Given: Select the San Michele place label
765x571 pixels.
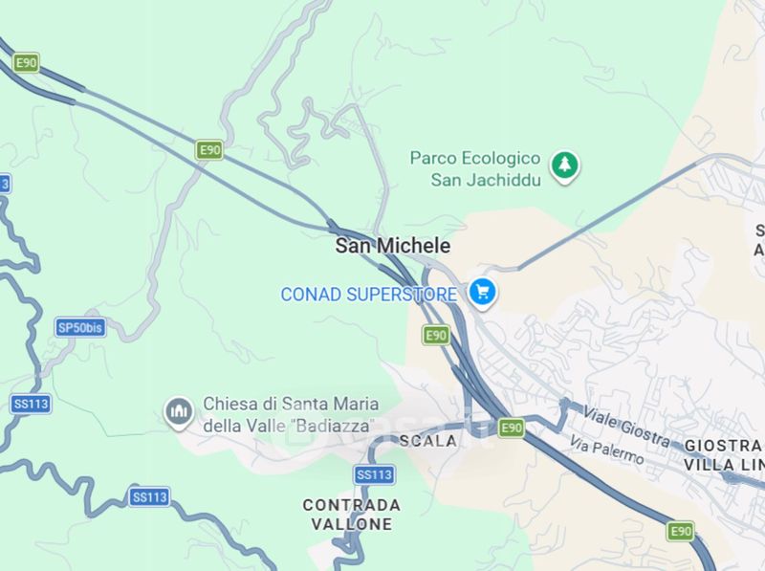Looking at the screenshot, I should pos(393,246).
